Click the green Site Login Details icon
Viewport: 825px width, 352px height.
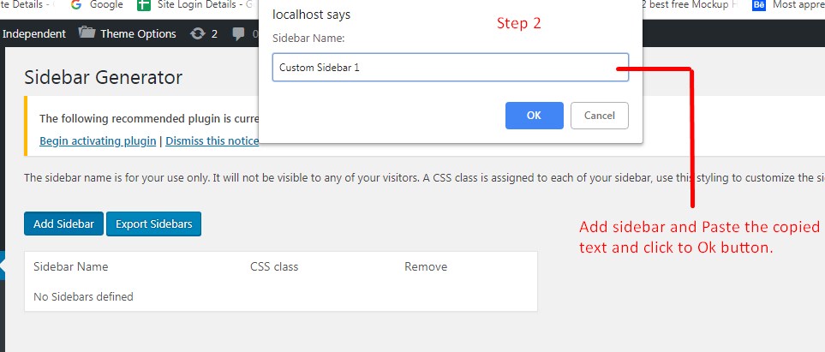145,5
